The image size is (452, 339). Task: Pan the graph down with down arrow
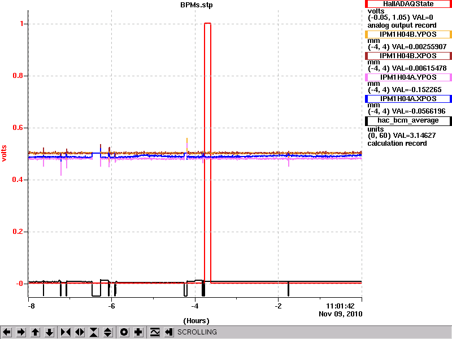click(x=49, y=332)
